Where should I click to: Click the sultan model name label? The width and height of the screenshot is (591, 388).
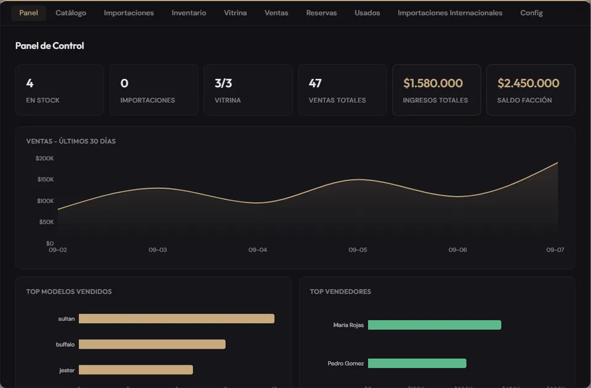(x=66, y=319)
